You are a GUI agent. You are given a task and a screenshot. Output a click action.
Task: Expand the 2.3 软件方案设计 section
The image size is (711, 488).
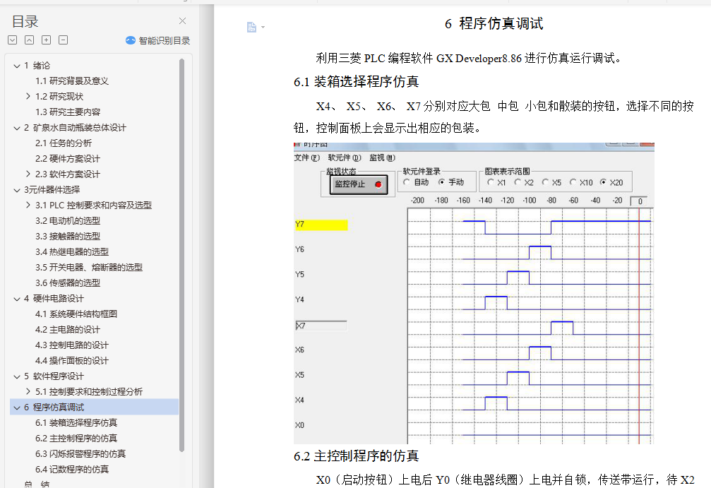click(28, 174)
